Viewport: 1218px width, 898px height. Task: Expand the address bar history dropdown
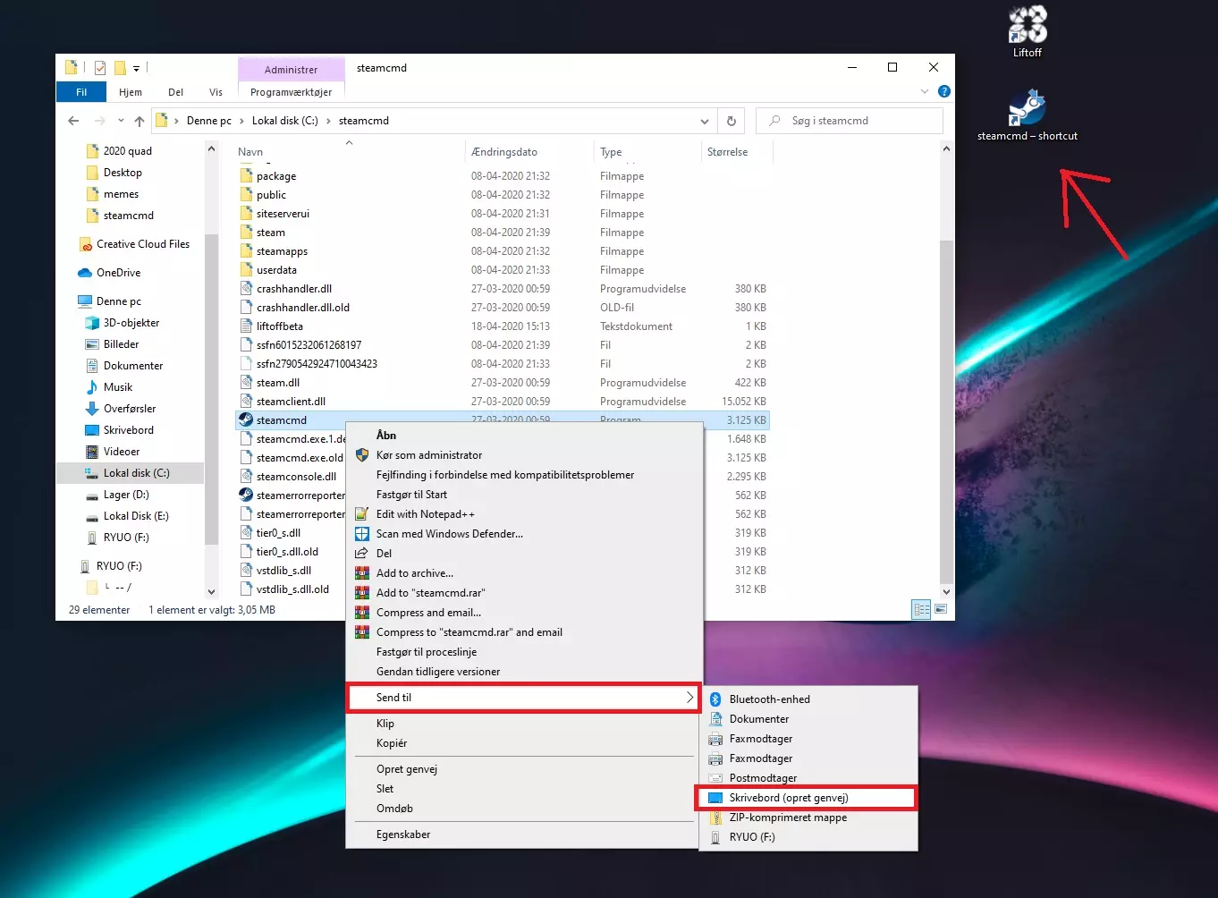pyautogui.click(x=705, y=121)
